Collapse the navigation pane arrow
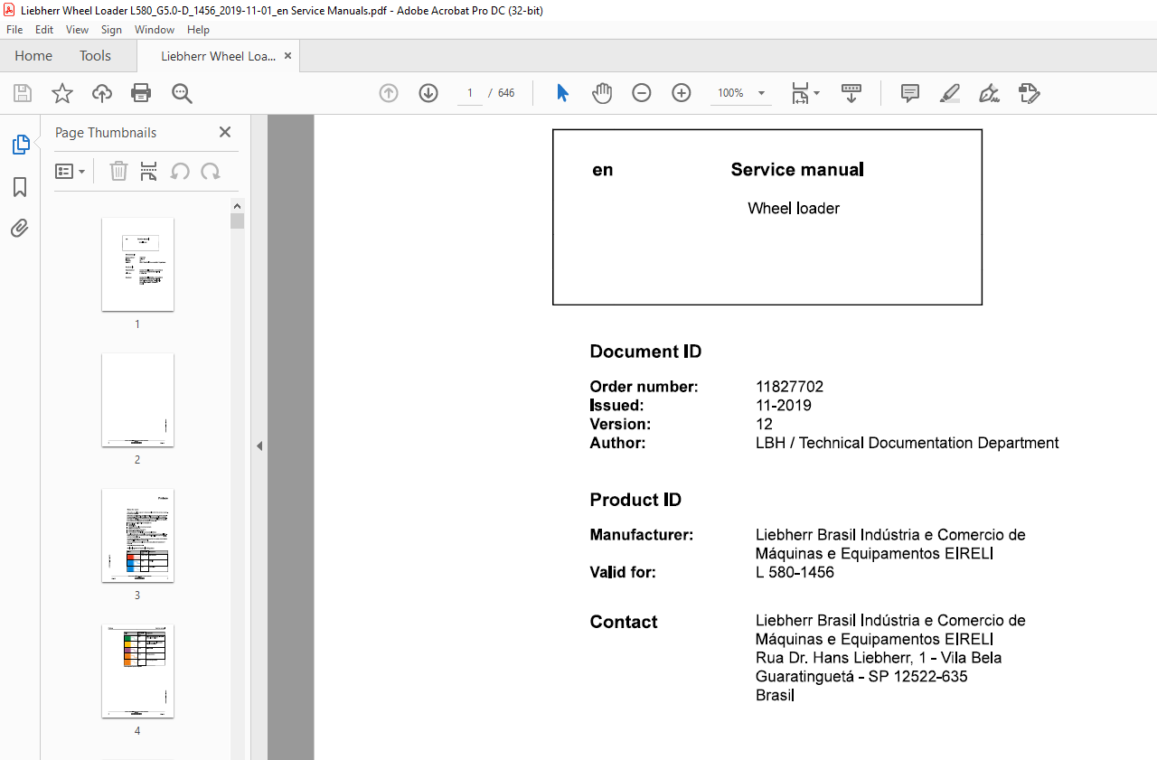1157x760 pixels. pyautogui.click(x=259, y=446)
